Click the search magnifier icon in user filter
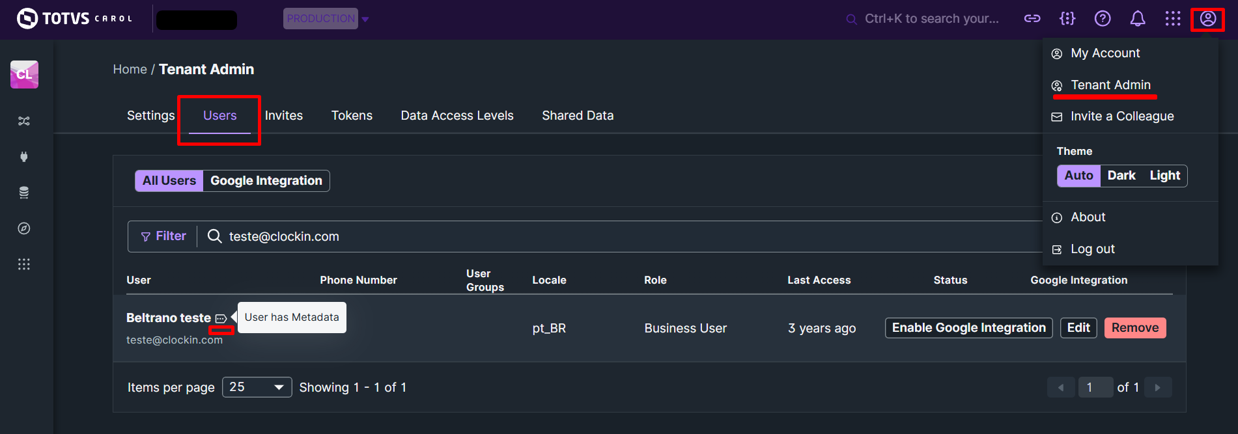 (214, 236)
